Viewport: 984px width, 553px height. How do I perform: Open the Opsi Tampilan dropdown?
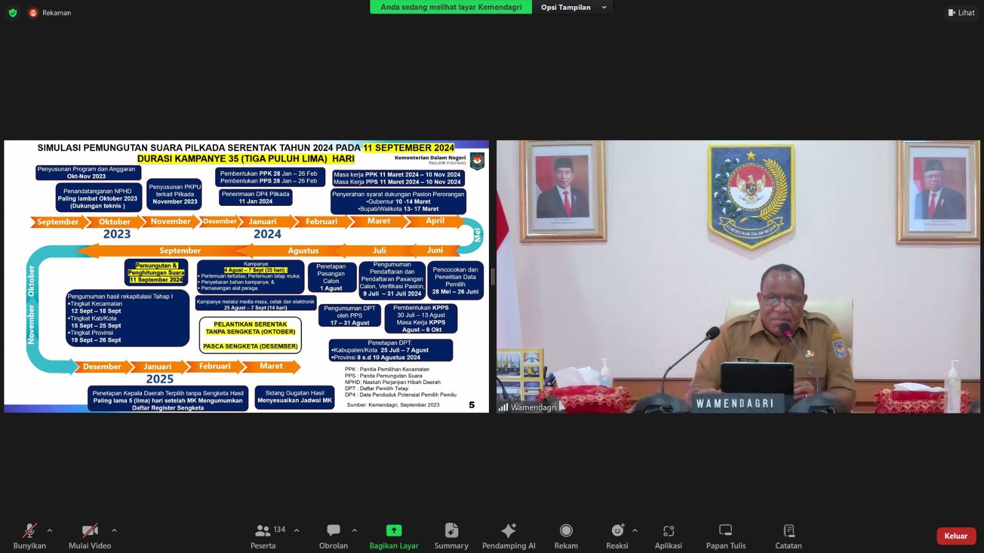(x=572, y=7)
